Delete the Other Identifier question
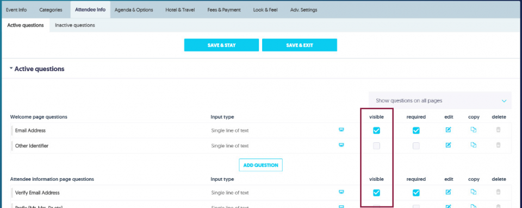 499,145
